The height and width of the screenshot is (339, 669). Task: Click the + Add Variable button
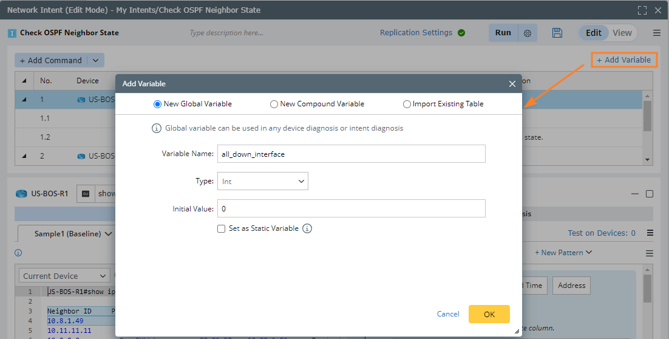624,60
